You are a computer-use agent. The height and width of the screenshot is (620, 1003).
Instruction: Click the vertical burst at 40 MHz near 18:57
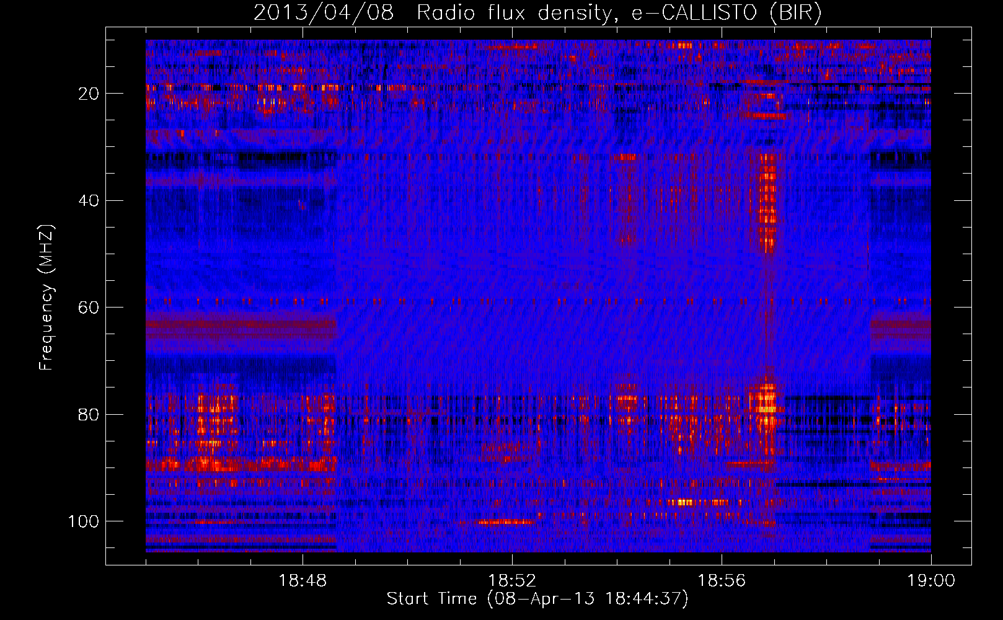point(767,202)
